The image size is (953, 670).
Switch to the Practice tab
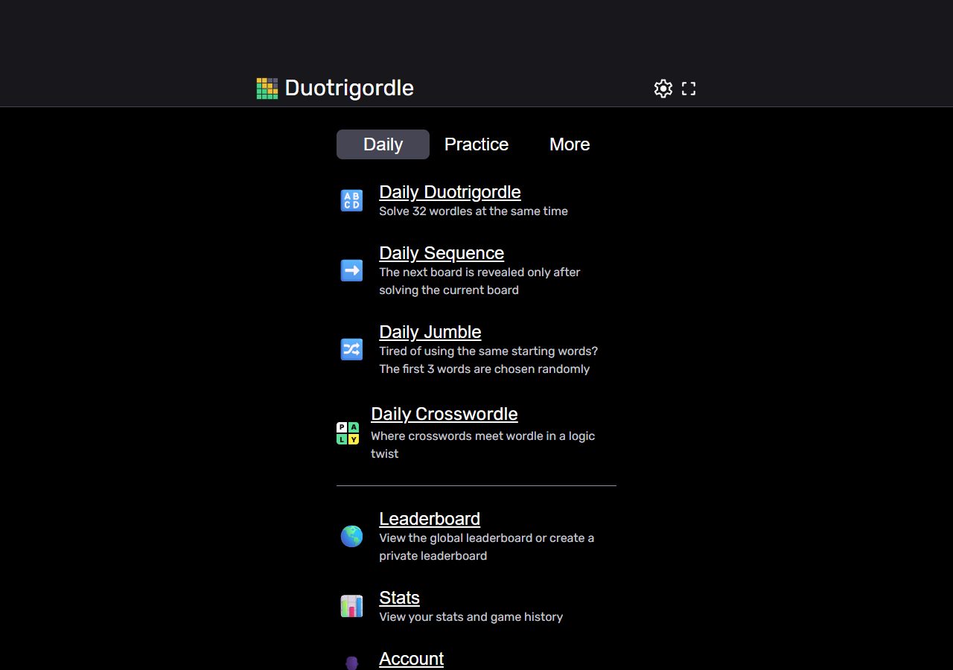point(476,144)
